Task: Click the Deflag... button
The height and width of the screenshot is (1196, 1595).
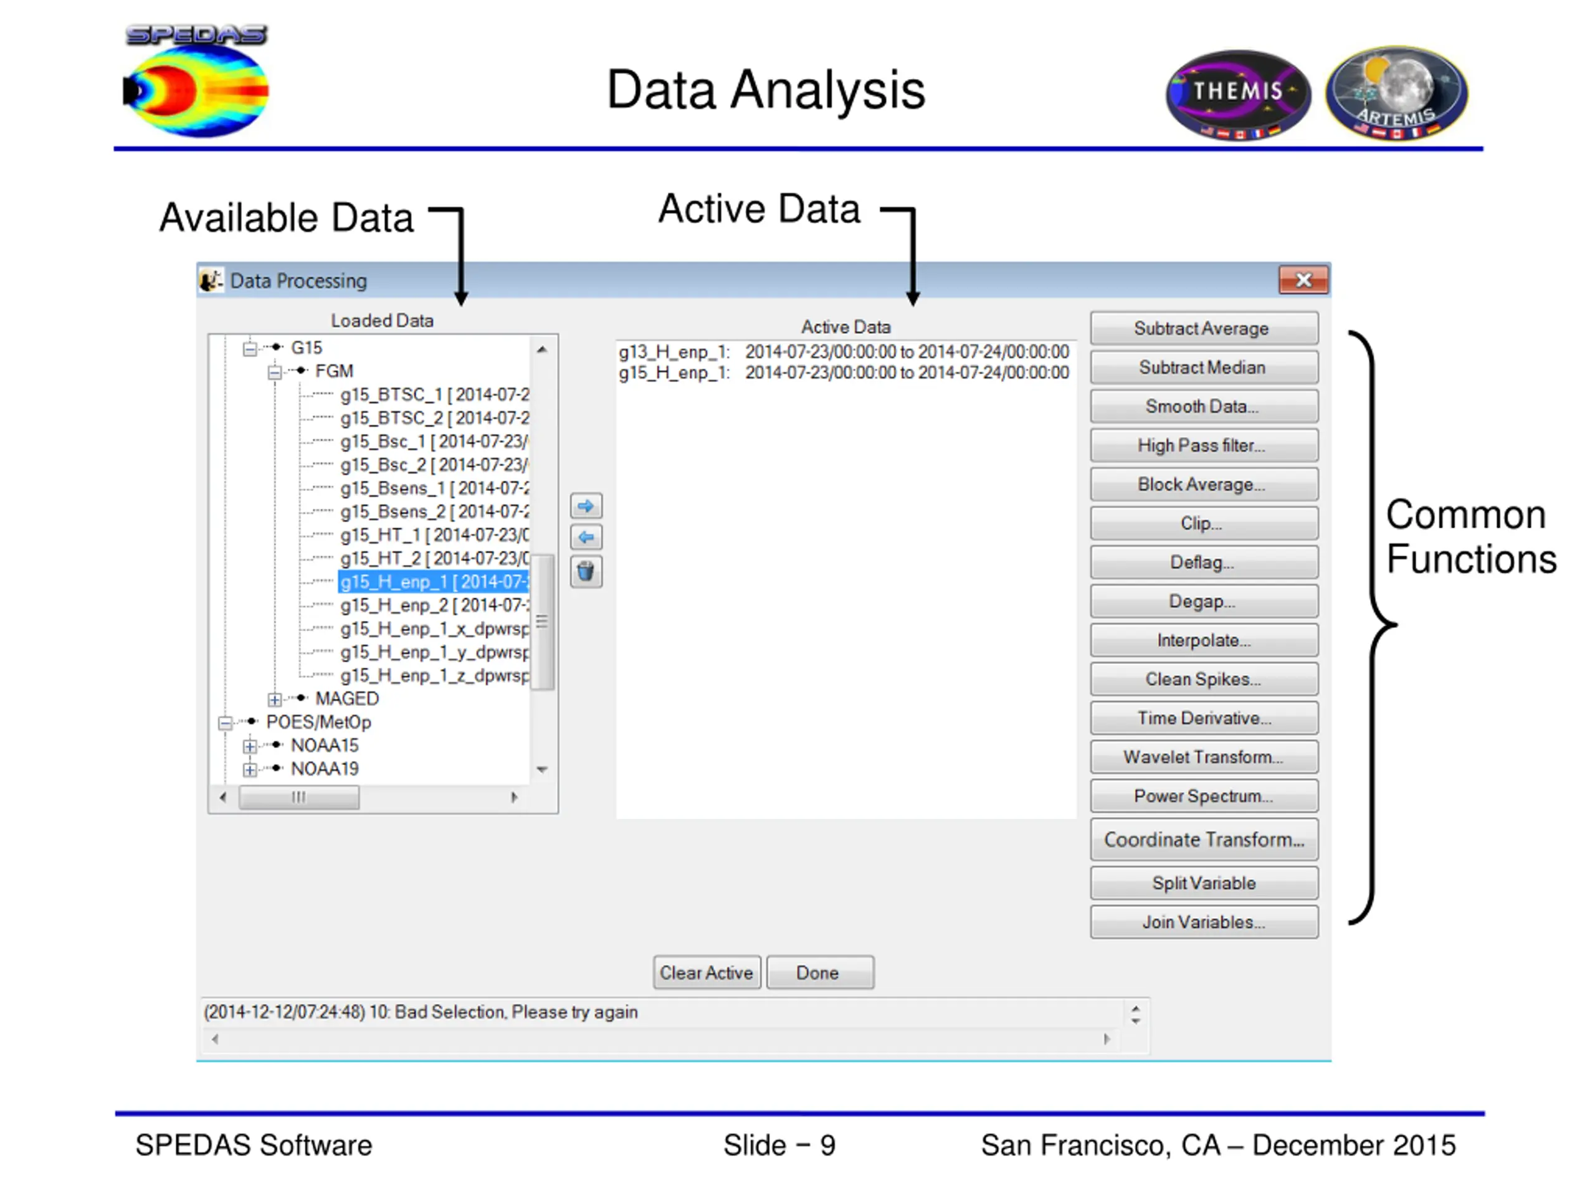Action: 1204,562
